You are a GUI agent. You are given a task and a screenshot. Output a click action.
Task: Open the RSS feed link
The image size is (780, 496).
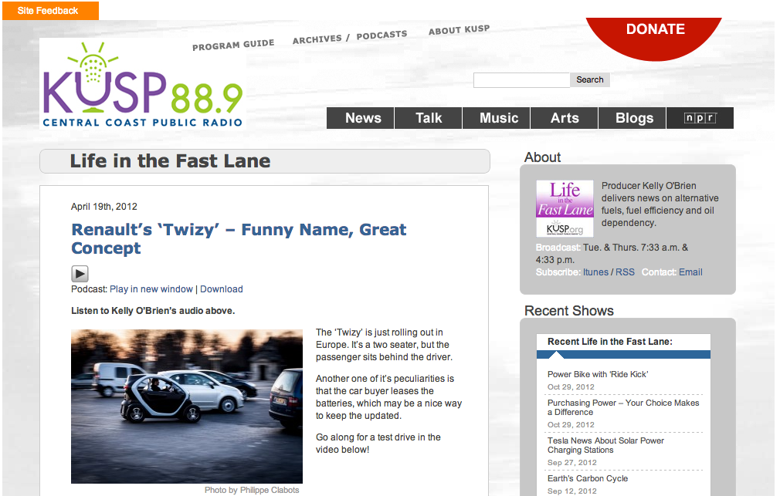[626, 272]
